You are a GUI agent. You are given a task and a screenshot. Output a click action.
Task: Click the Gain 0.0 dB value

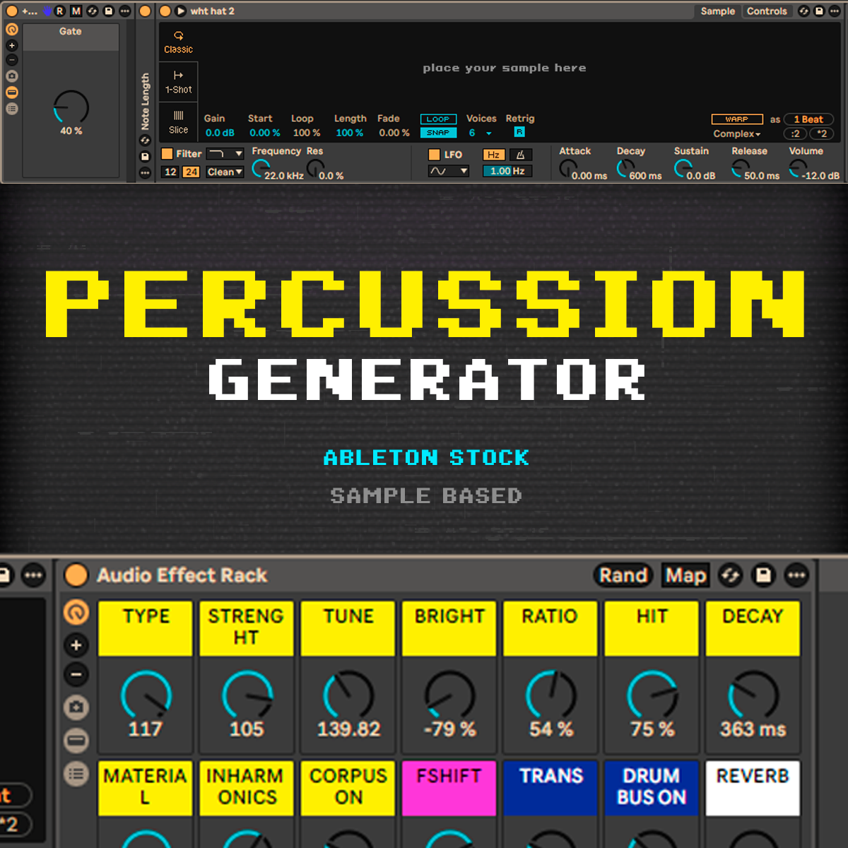click(x=220, y=133)
